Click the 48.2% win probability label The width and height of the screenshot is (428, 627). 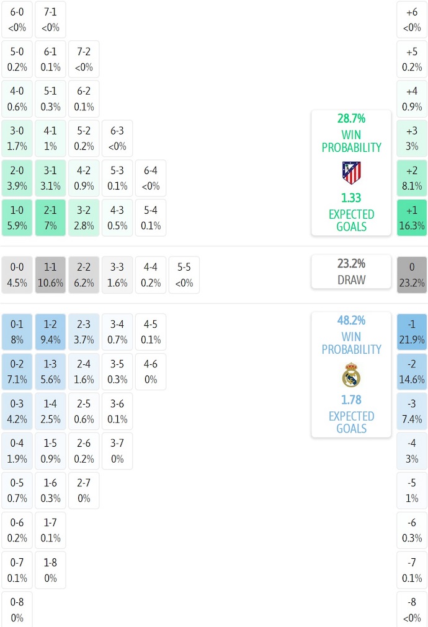click(351, 320)
